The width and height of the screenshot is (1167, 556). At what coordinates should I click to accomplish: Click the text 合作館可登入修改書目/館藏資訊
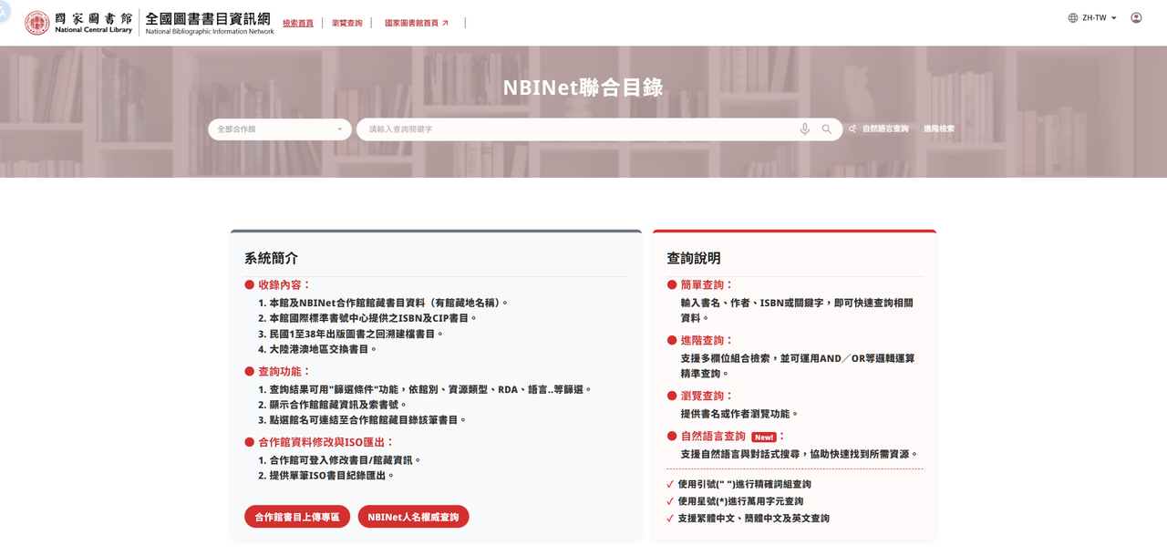346,460
